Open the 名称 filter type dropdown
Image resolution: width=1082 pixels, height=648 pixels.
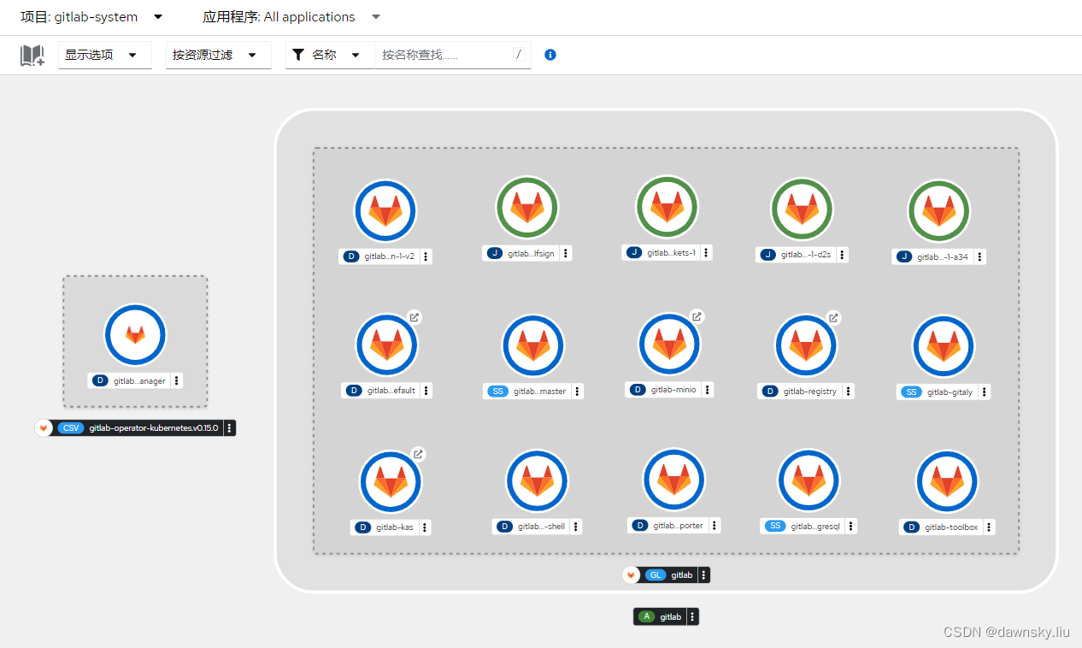pyautogui.click(x=330, y=55)
